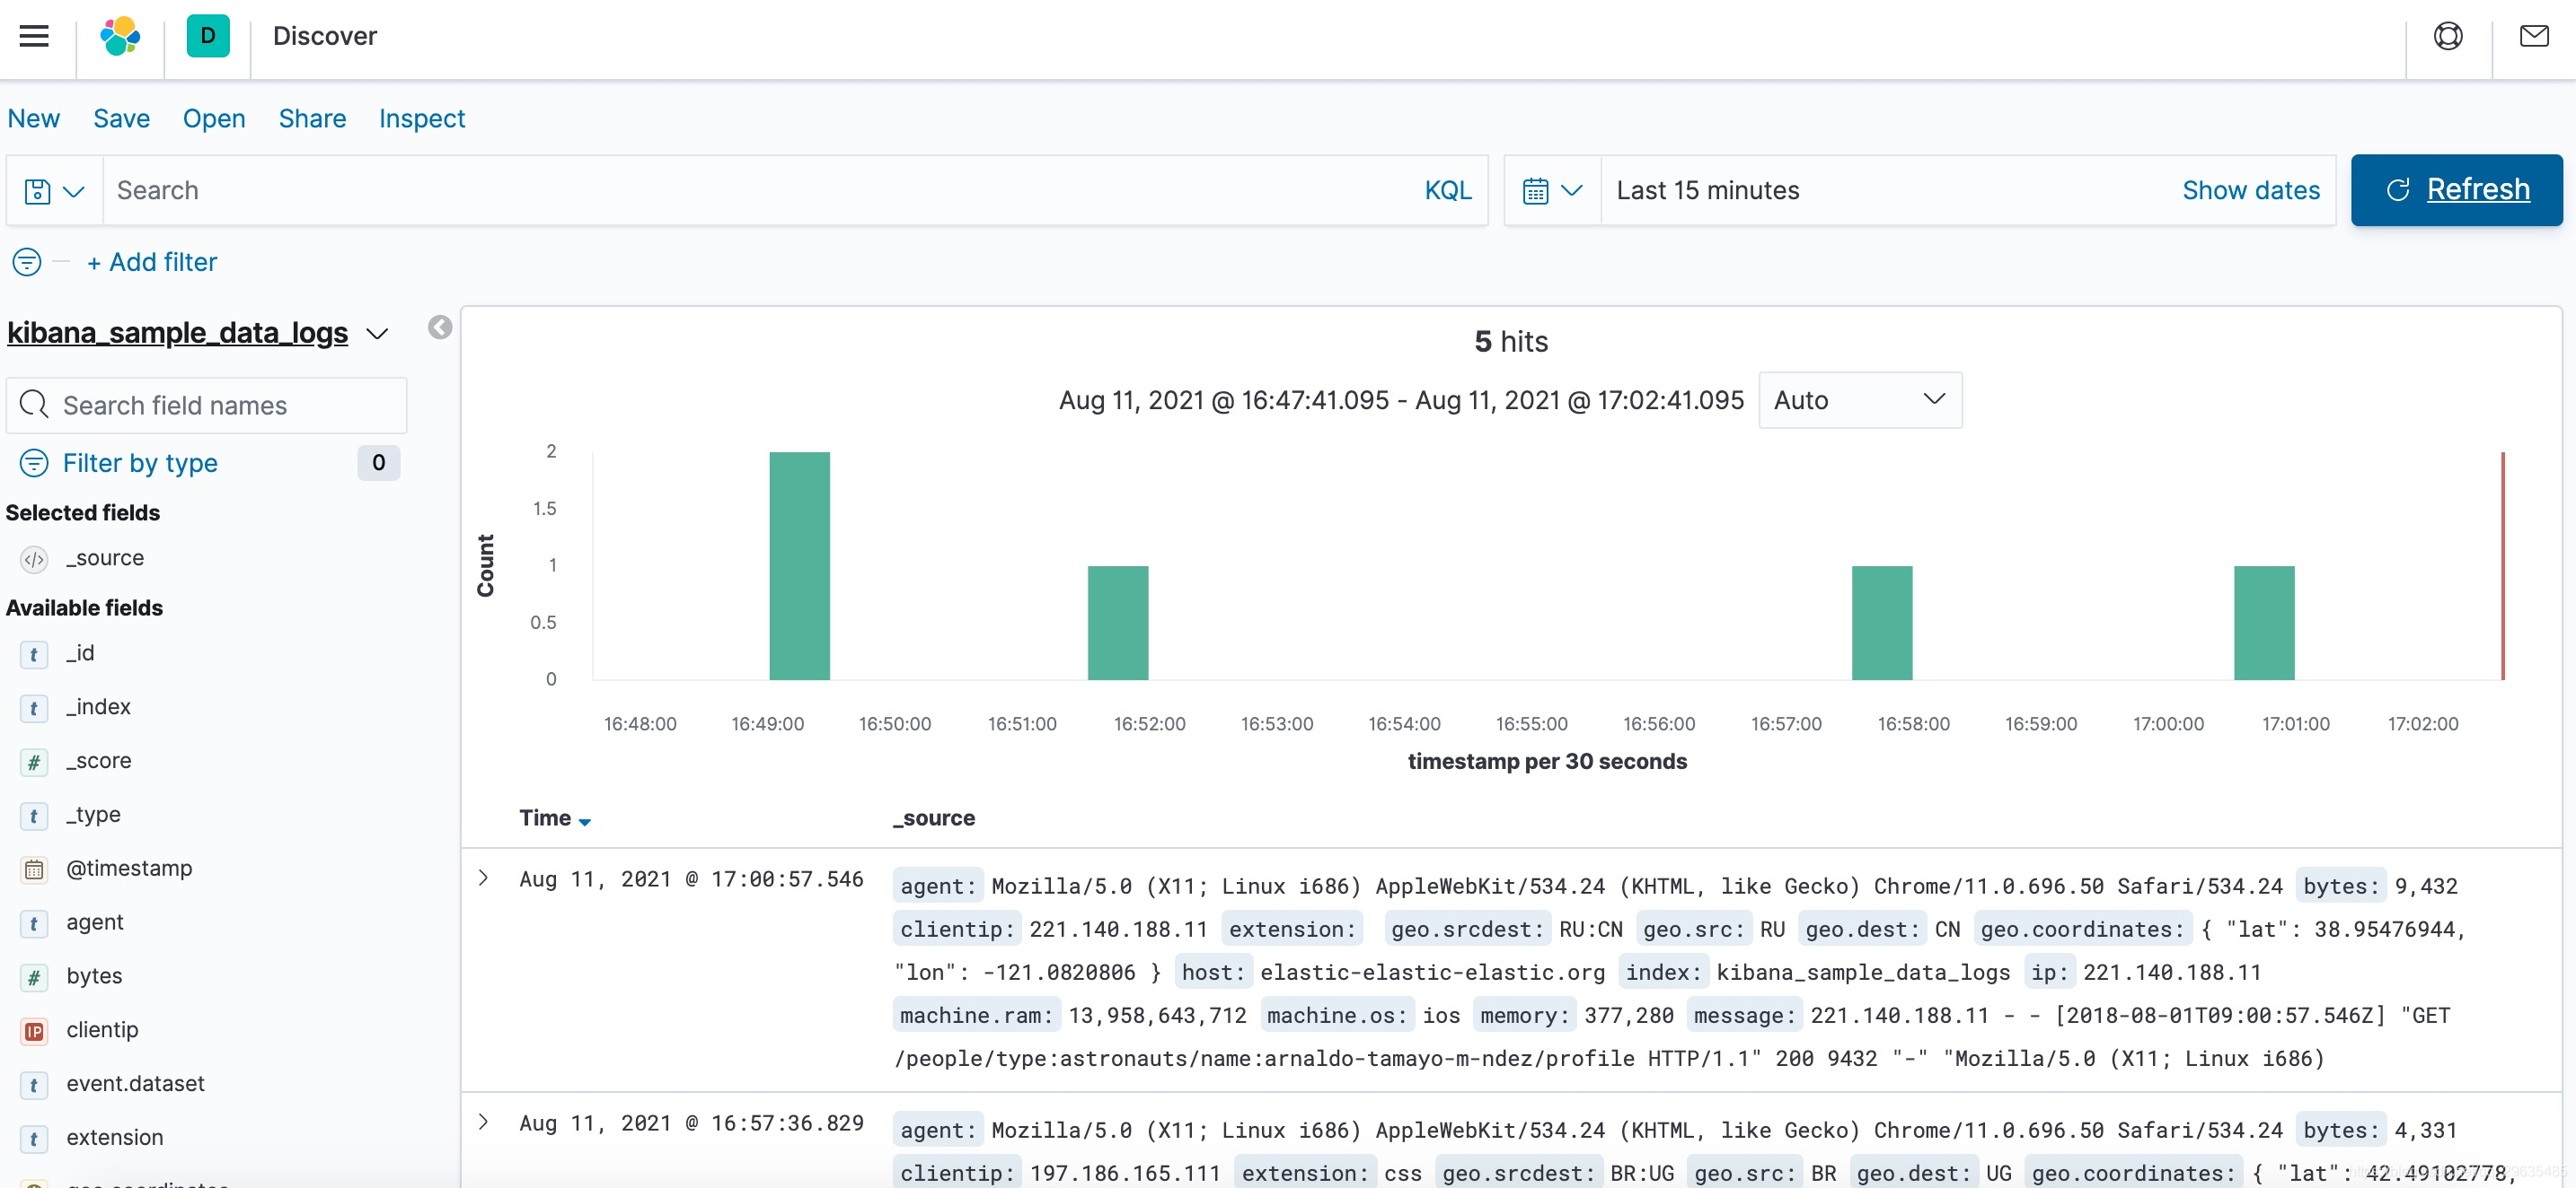Image resolution: width=2576 pixels, height=1188 pixels.
Task: Click New in the top menu
Action: (33, 119)
